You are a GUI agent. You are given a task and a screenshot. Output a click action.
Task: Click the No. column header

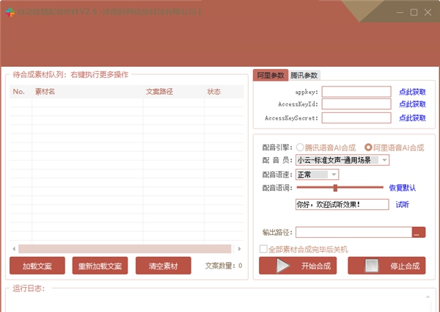[x=21, y=92]
